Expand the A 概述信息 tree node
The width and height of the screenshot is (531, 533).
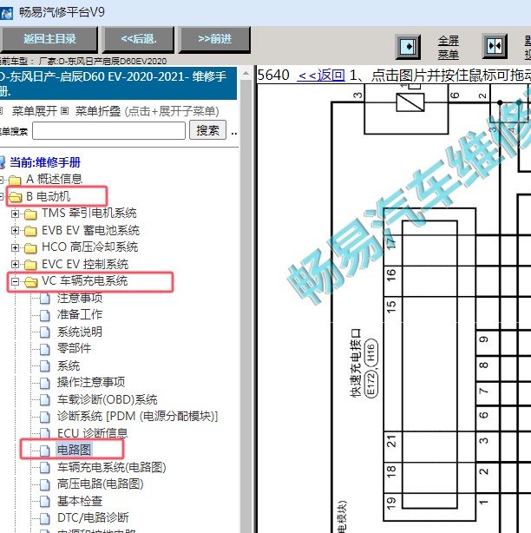tap(2, 179)
